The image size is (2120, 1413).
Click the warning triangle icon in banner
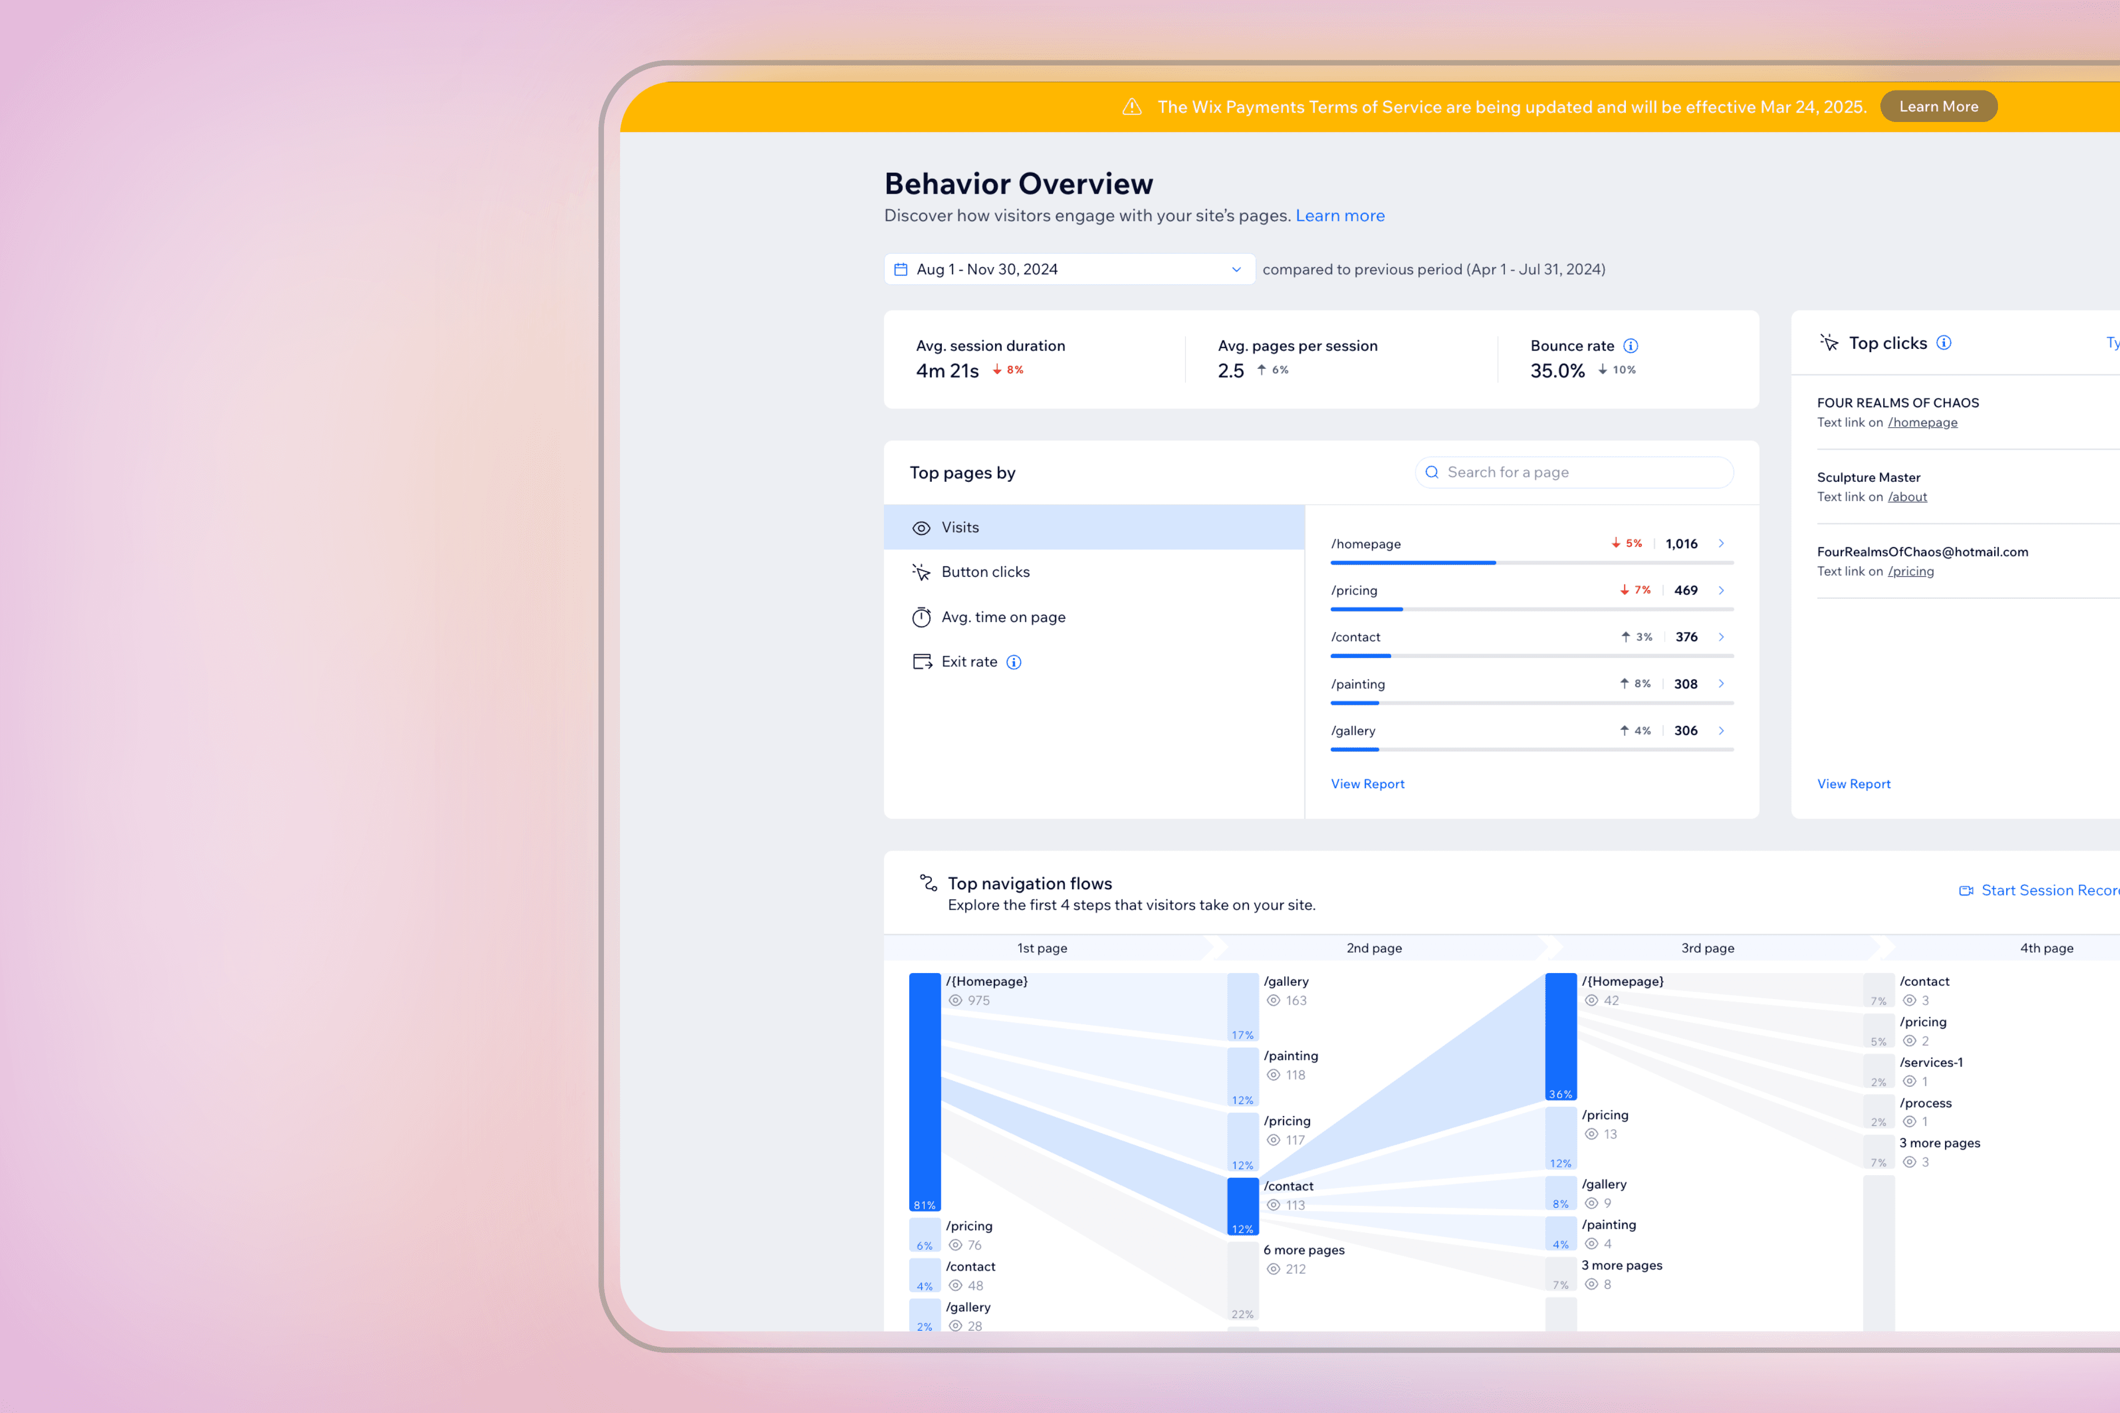click(1132, 107)
